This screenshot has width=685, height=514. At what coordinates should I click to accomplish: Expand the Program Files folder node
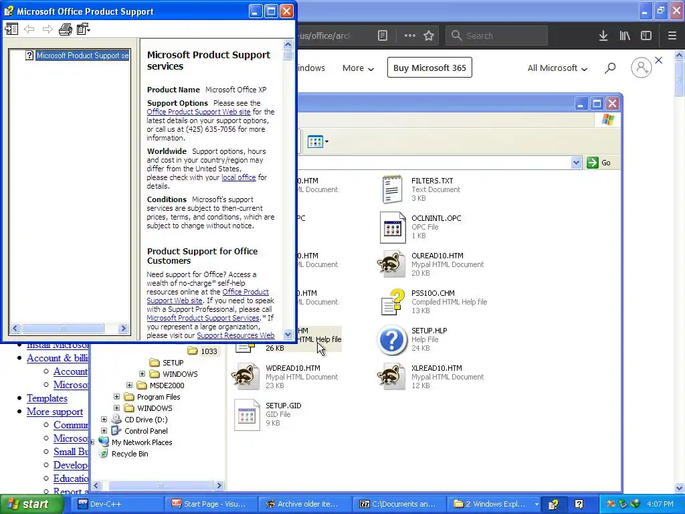point(116,397)
